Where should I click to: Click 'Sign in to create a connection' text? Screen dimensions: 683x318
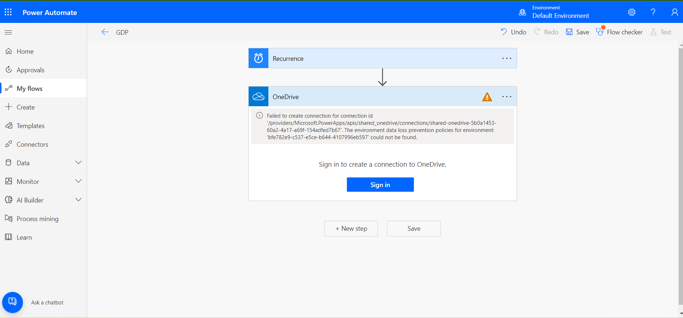[382, 164]
